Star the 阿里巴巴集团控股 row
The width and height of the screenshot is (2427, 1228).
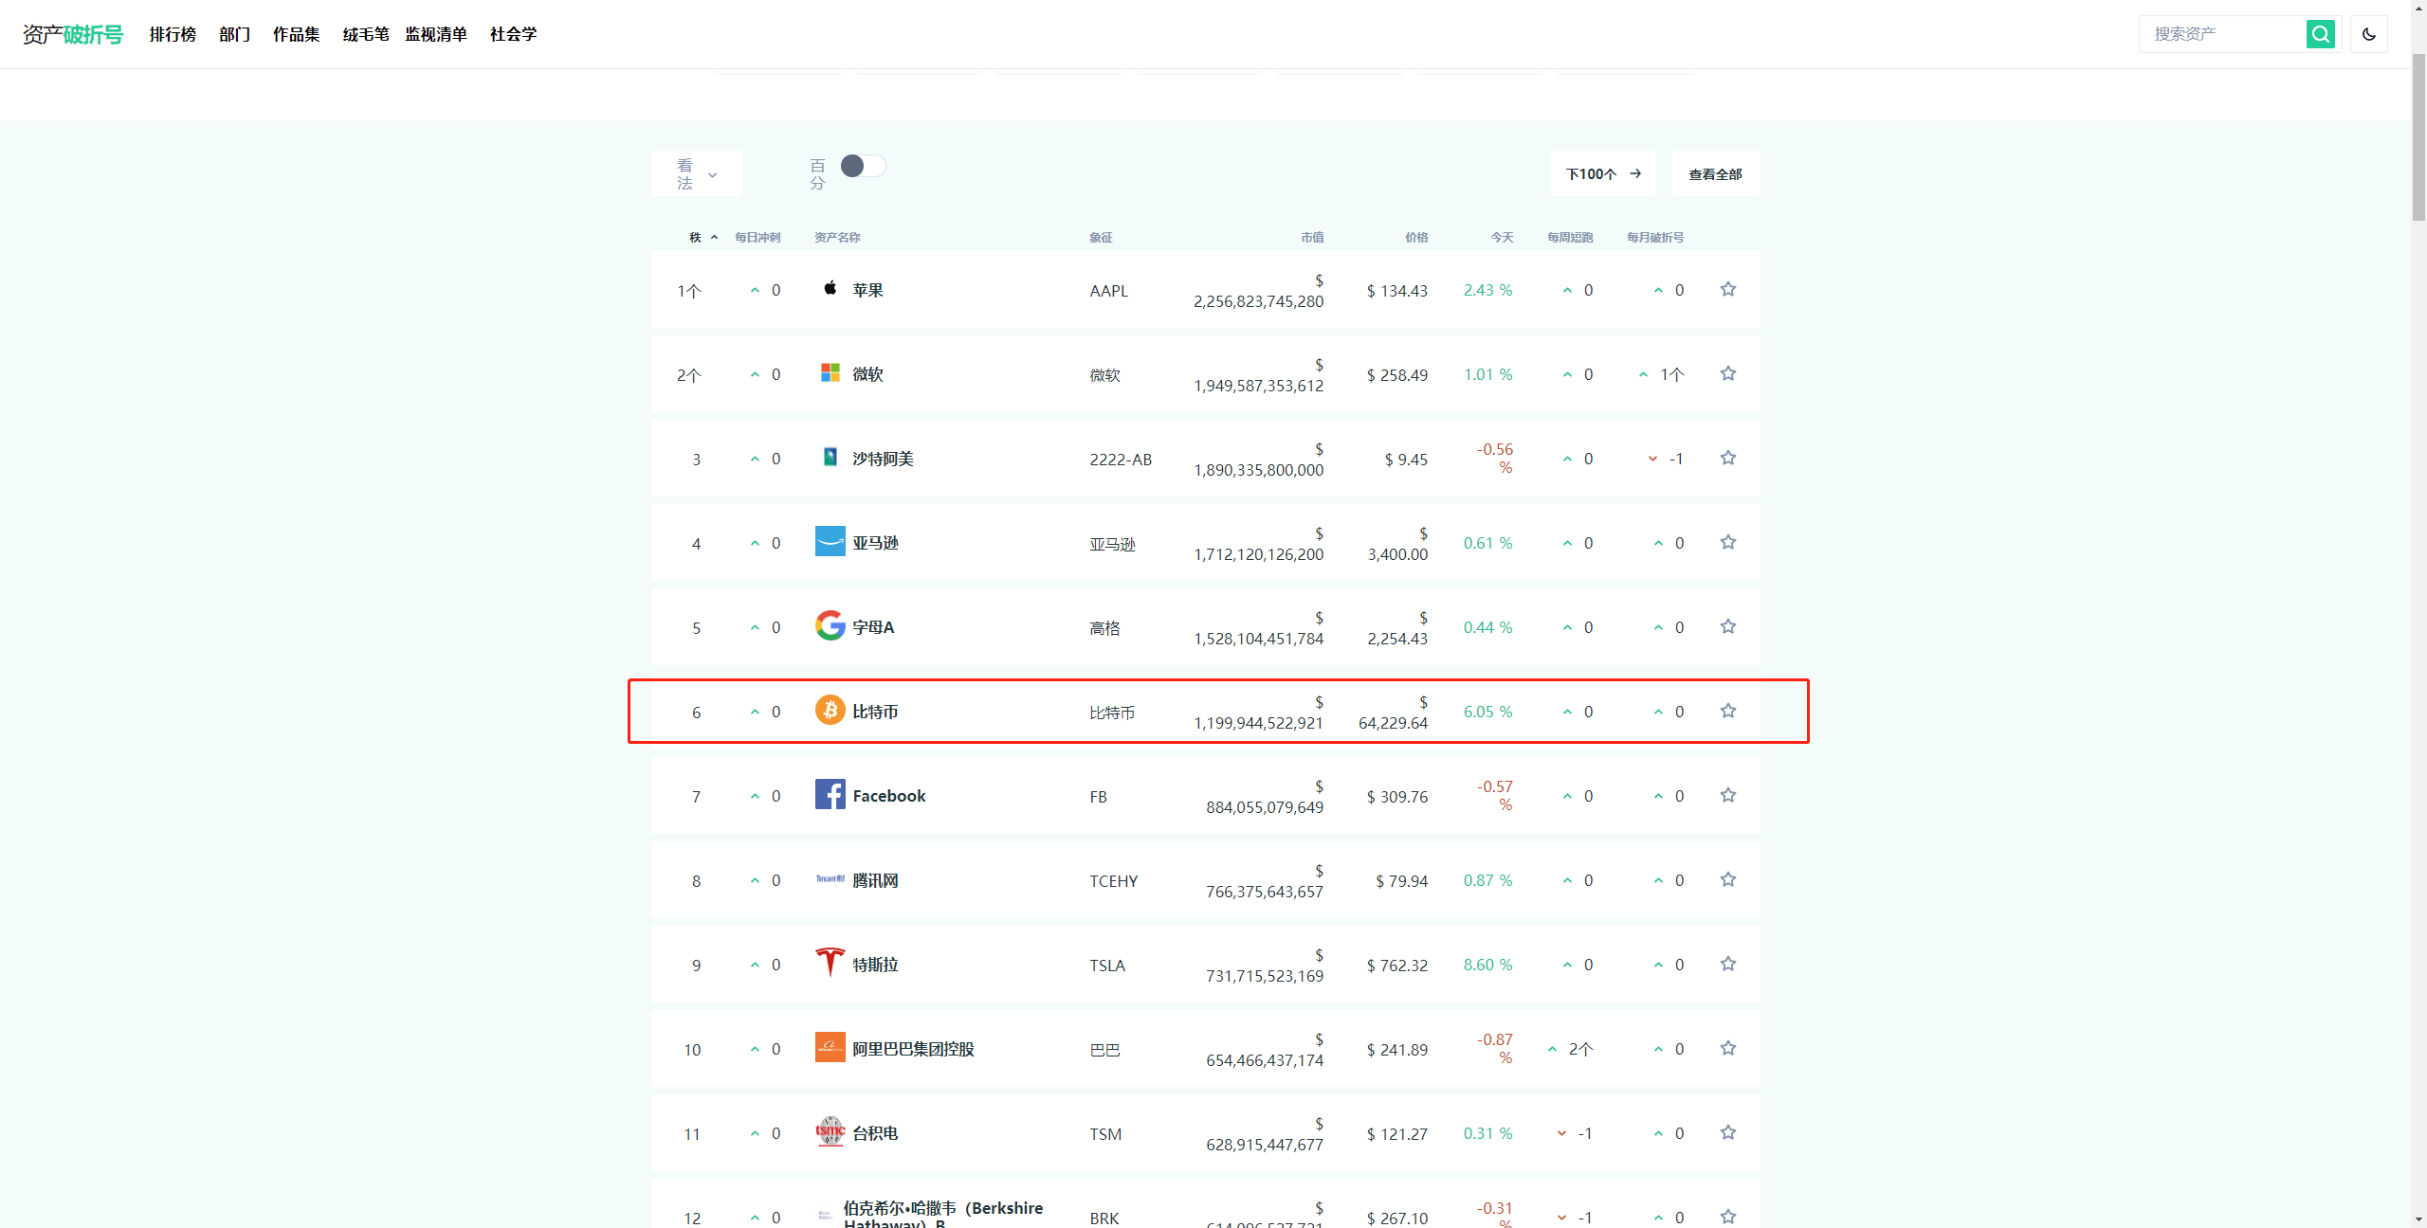tap(1728, 1049)
